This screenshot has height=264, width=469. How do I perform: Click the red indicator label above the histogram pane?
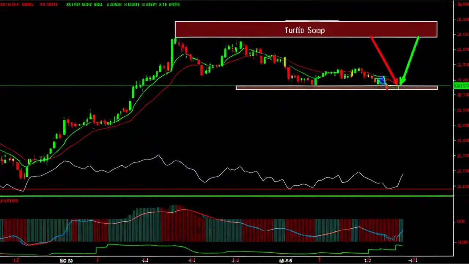[x=9, y=201]
